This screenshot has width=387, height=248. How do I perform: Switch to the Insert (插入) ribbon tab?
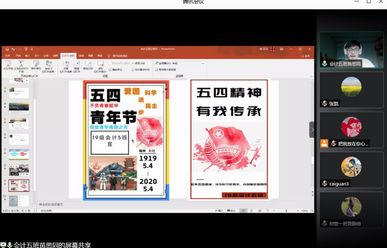coord(28,56)
